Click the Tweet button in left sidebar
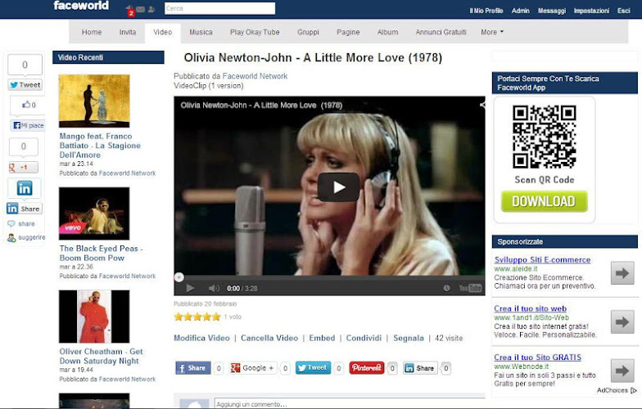This screenshot has height=409, width=642. pyautogui.click(x=25, y=85)
